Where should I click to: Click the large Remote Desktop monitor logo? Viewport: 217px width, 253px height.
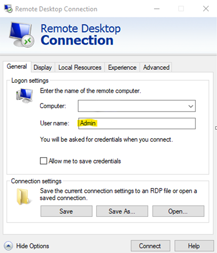22,35
